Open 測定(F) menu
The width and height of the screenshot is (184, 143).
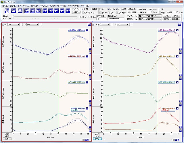pos(5,6)
